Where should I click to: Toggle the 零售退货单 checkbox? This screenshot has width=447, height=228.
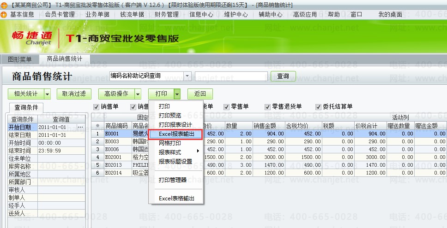[x=267, y=107]
